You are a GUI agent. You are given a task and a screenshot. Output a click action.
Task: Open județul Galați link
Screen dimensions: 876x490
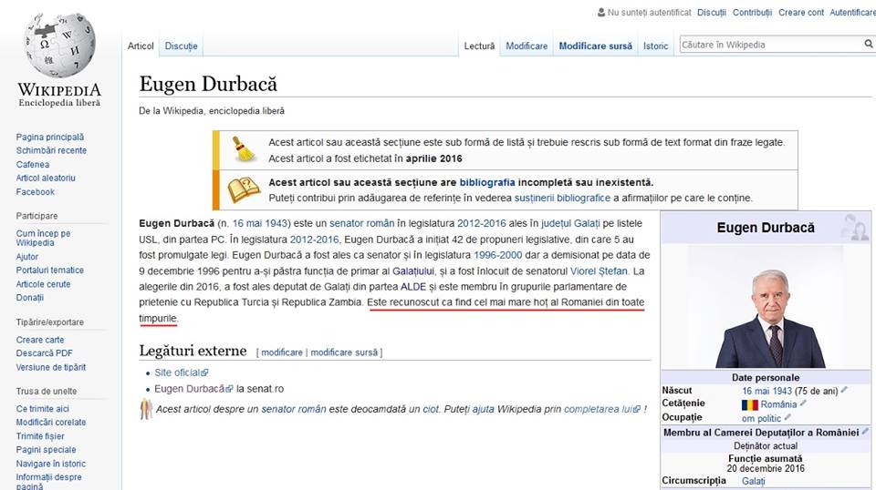point(569,223)
